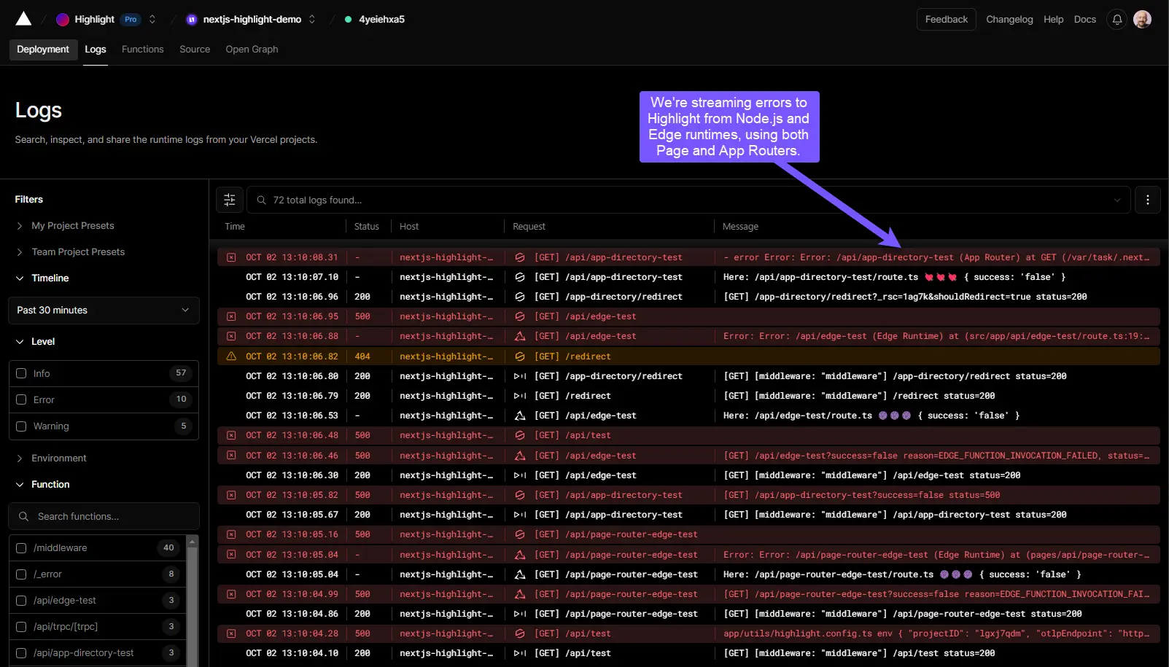This screenshot has width=1169, height=667.
Task: Click the search magnifier in logs bar
Action: point(261,200)
